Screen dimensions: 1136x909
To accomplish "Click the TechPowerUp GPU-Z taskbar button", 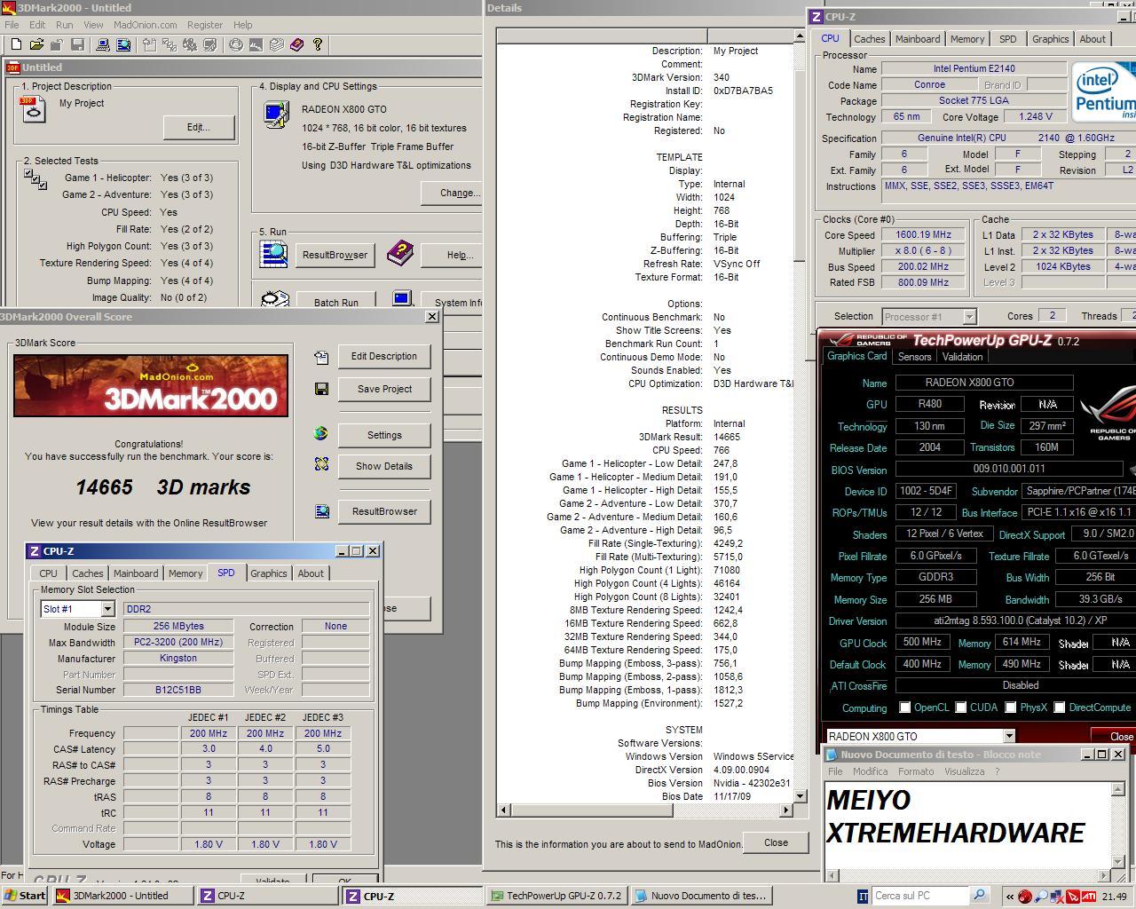I will pyautogui.click(x=556, y=896).
